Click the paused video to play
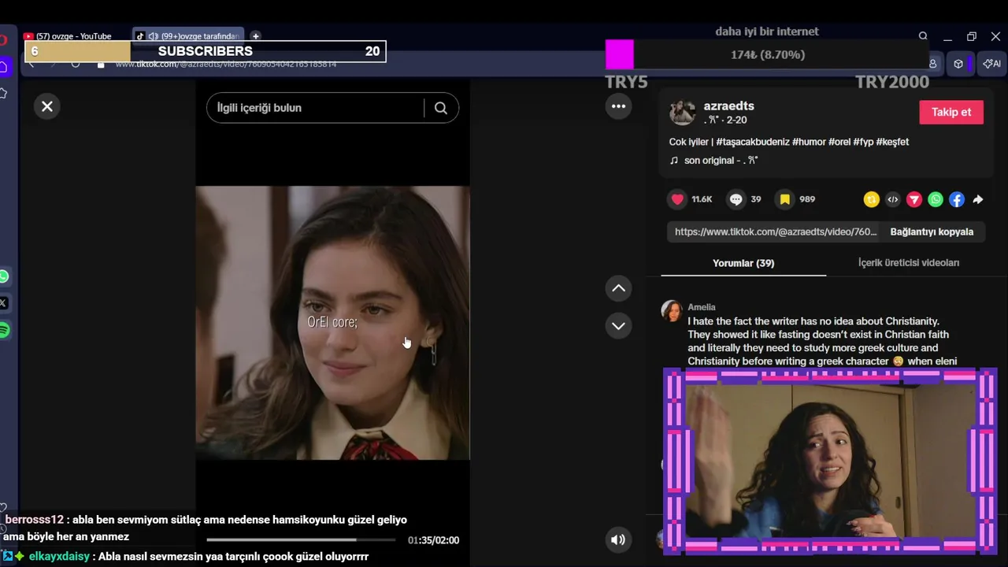The width and height of the screenshot is (1008, 567). point(332,323)
